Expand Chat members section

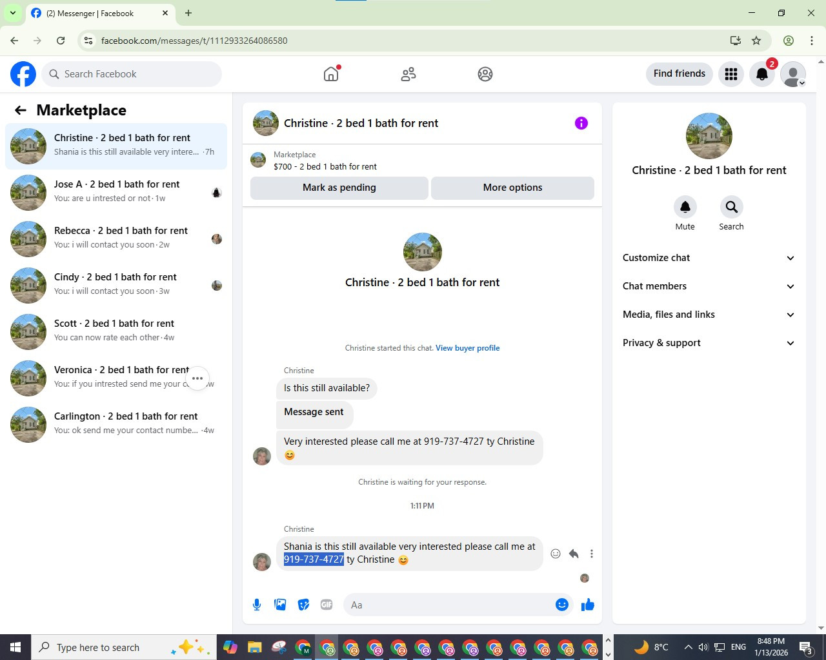coord(709,286)
